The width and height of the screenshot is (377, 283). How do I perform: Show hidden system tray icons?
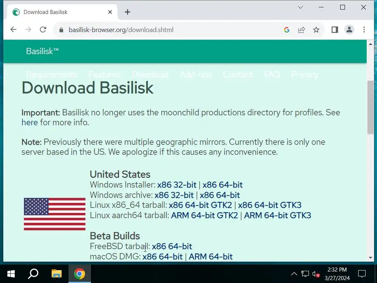(294, 274)
